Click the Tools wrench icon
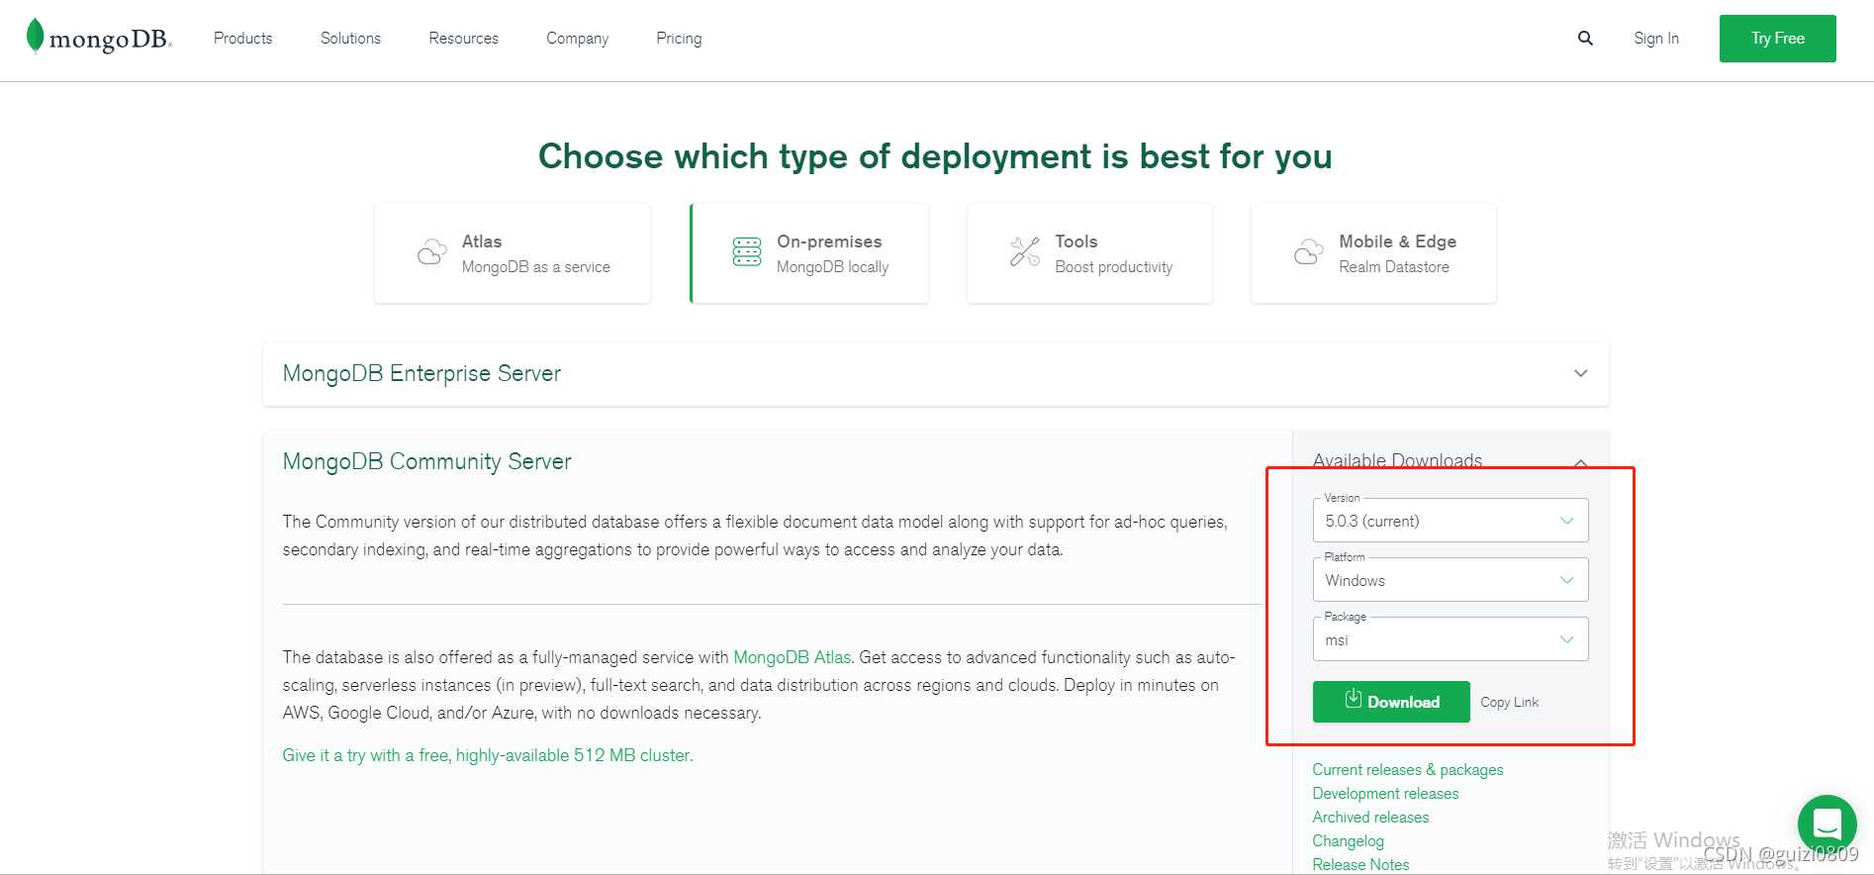This screenshot has height=875, width=1874. [1025, 252]
